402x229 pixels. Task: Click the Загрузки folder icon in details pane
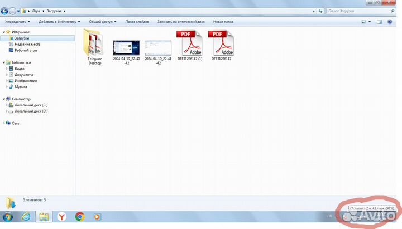(x=11, y=203)
